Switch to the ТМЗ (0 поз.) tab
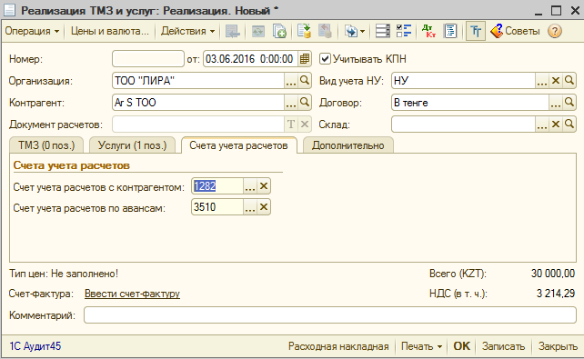 46,145
